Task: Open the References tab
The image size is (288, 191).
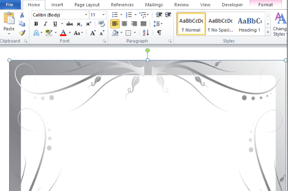Action: (x=122, y=5)
